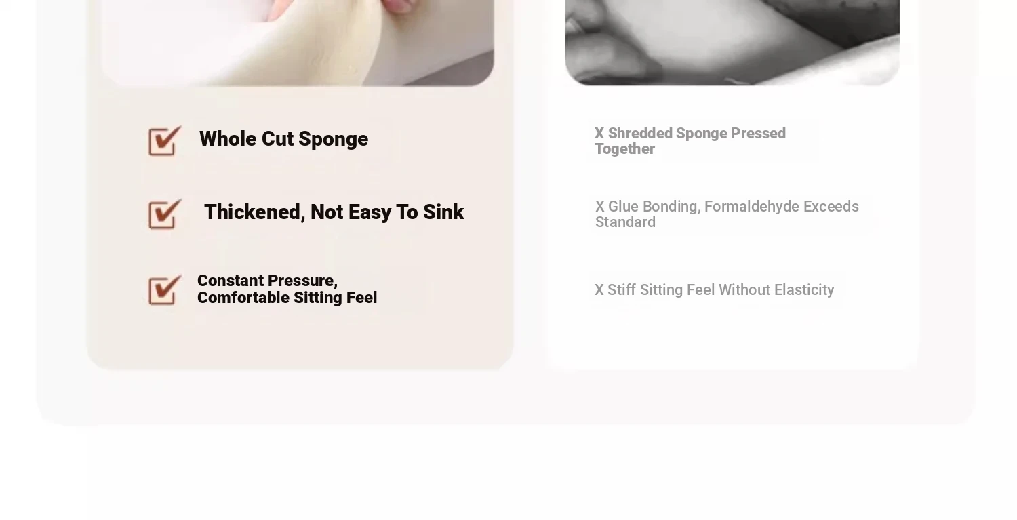Click the Glue Bonding, Formaldehyde Exceeds text
1017x520 pixels.
734,207
